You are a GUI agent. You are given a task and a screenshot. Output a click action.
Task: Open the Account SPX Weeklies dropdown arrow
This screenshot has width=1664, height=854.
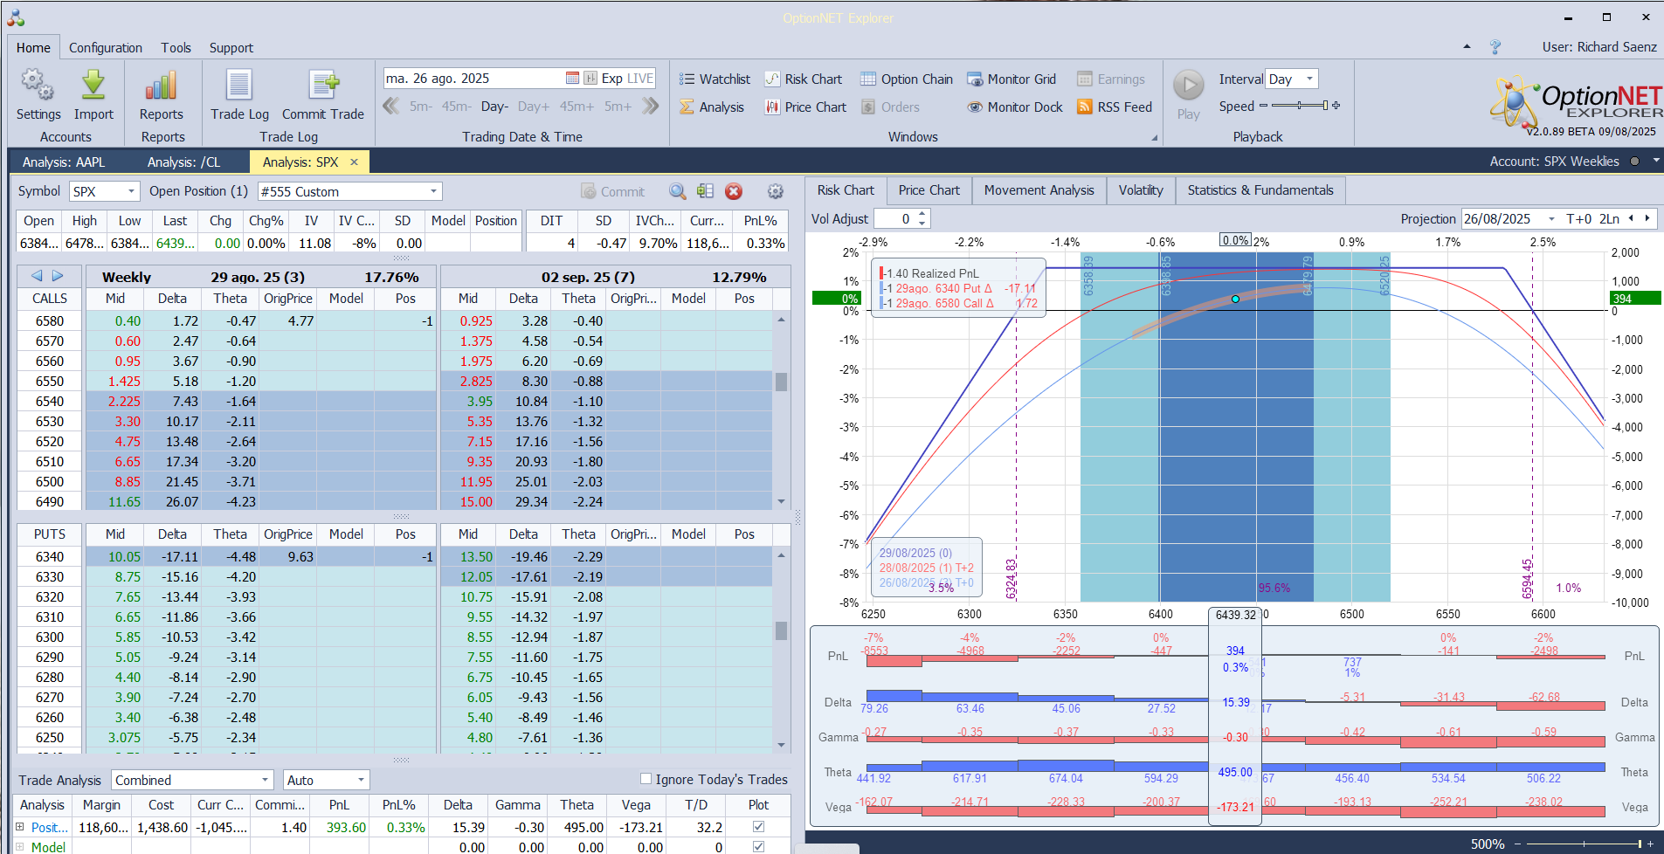click(1656, 161)
